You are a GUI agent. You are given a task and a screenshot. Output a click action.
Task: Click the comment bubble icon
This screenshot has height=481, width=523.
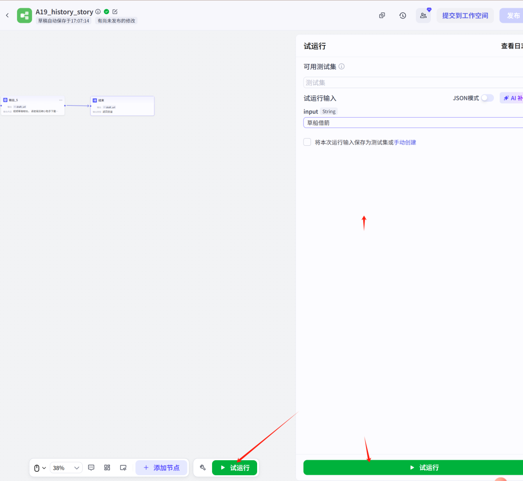[x=91, y=467]
